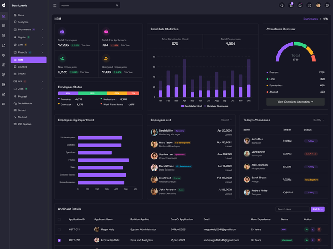Click call icon for Mayor Kelly
333x249 pixels.
[306, 229]
